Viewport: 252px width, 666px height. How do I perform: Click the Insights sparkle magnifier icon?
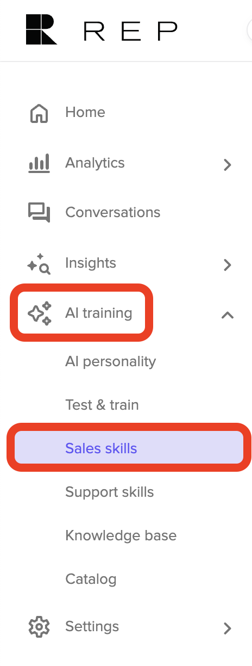39,263
